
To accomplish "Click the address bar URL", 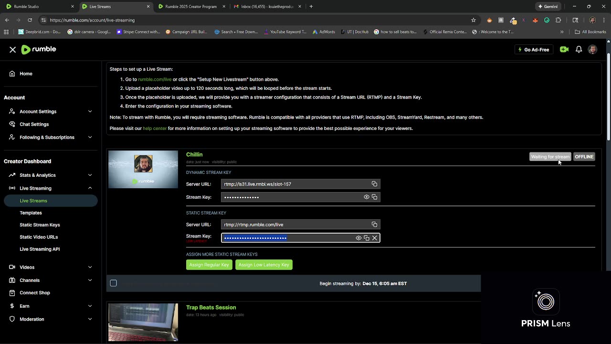I will (x=92, y=20).
